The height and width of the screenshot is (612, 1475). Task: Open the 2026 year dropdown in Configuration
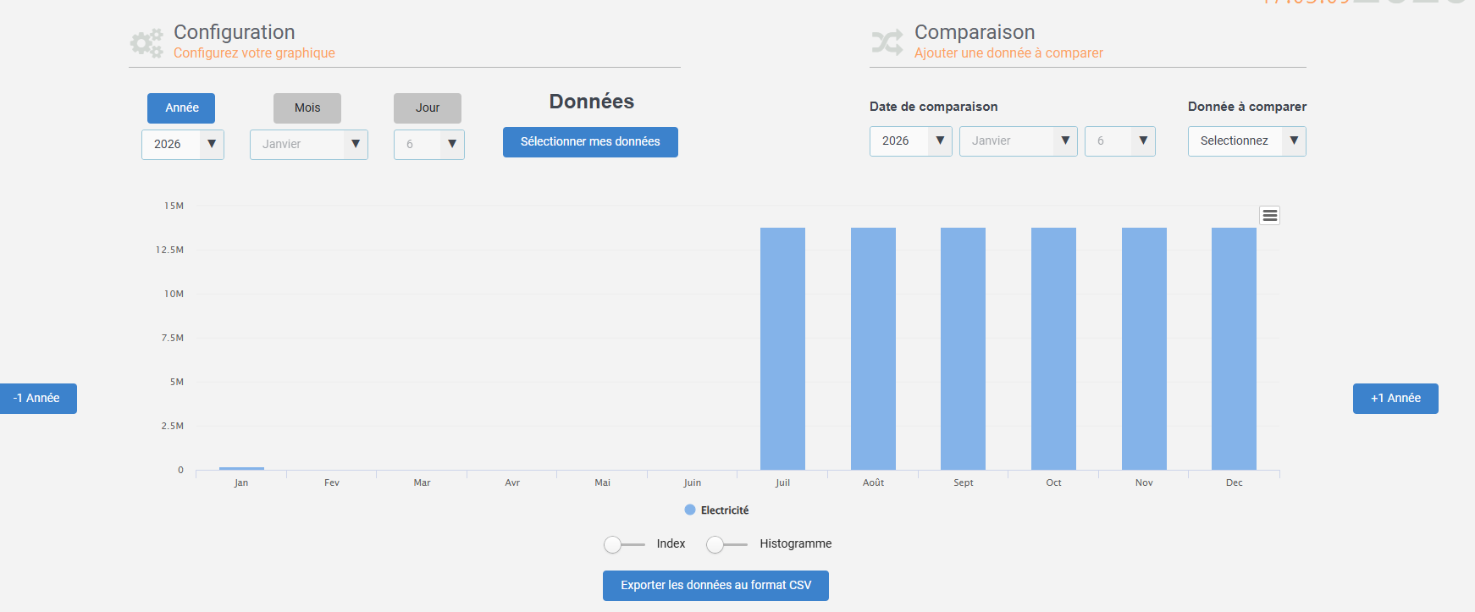[x=182, y=144]
